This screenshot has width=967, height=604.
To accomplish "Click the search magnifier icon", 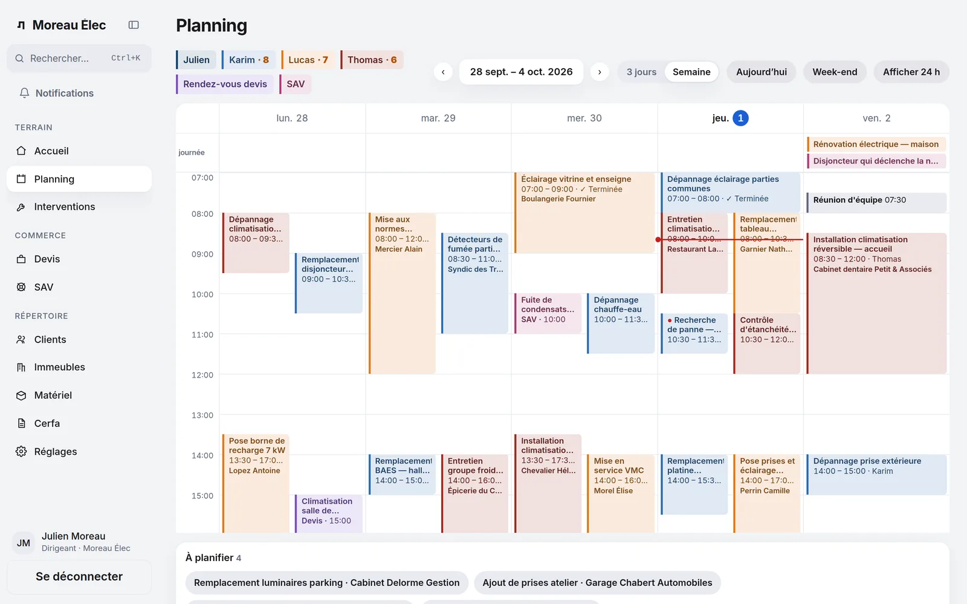I will [x=19, y=59].
